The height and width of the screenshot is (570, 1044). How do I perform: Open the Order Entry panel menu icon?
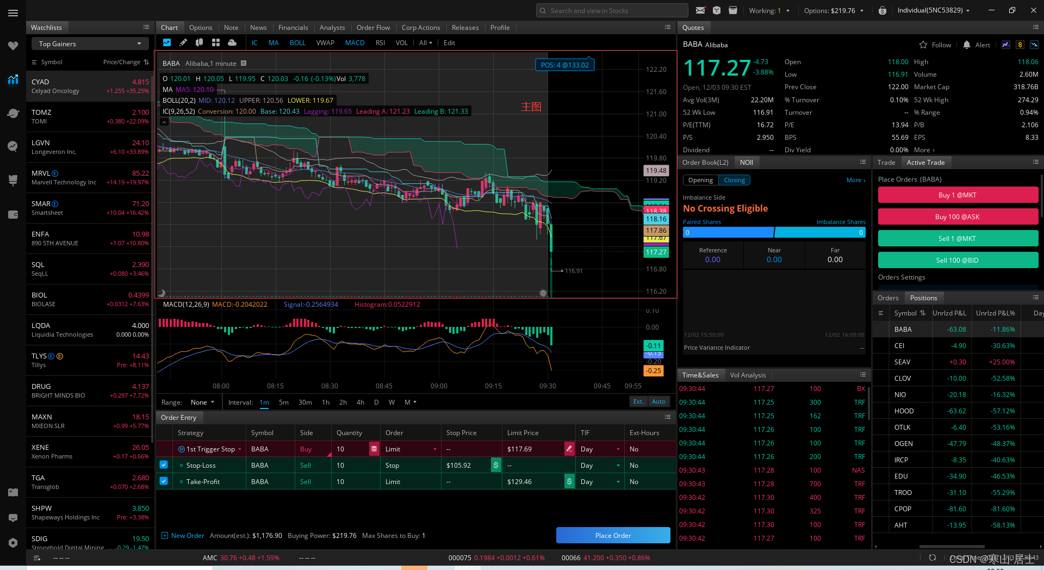pos(668,417)
